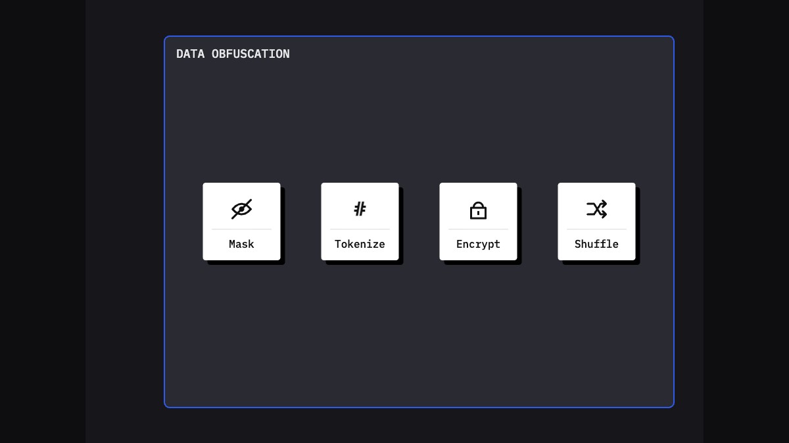Click the crossed-out eye Mask icon
Viewport: 789px width, 443px height.
coord(241,209)
